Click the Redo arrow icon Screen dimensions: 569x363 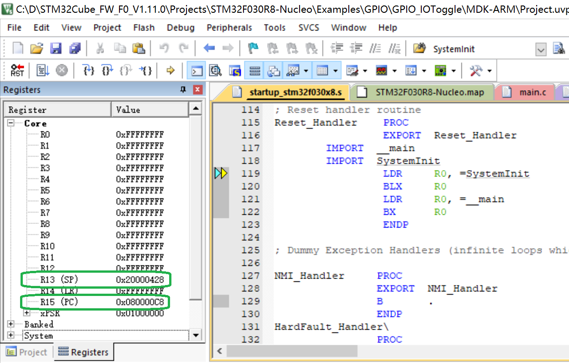pos(184,48)
